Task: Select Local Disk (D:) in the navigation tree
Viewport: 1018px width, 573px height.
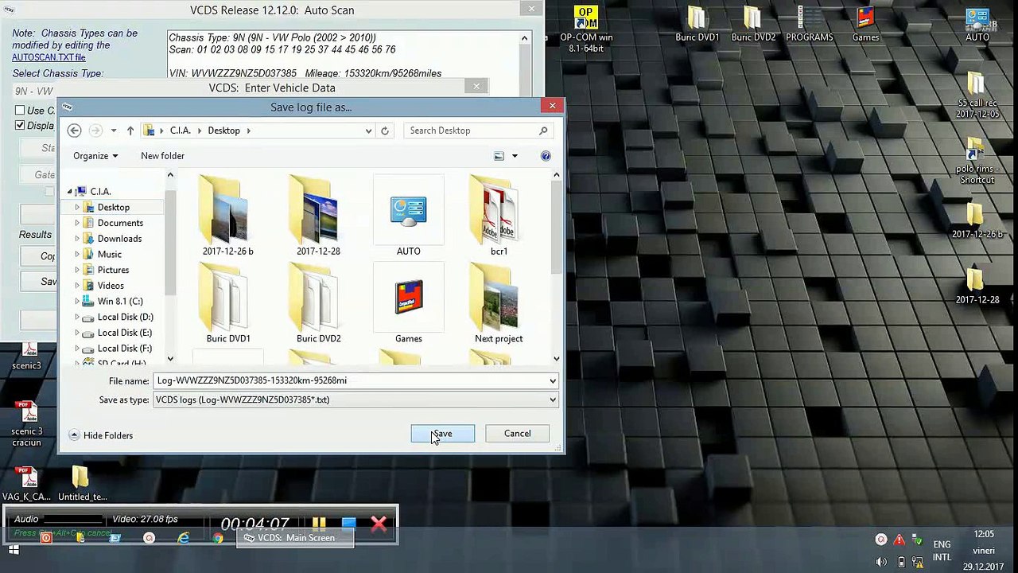Action: (x=125, y=317)
